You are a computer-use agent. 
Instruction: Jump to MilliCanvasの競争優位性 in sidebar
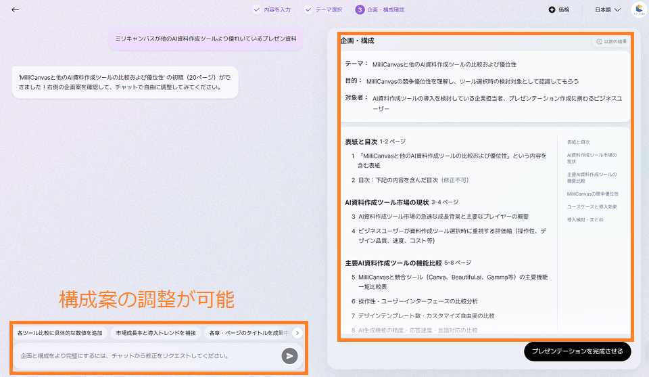[x=593, y=194]
